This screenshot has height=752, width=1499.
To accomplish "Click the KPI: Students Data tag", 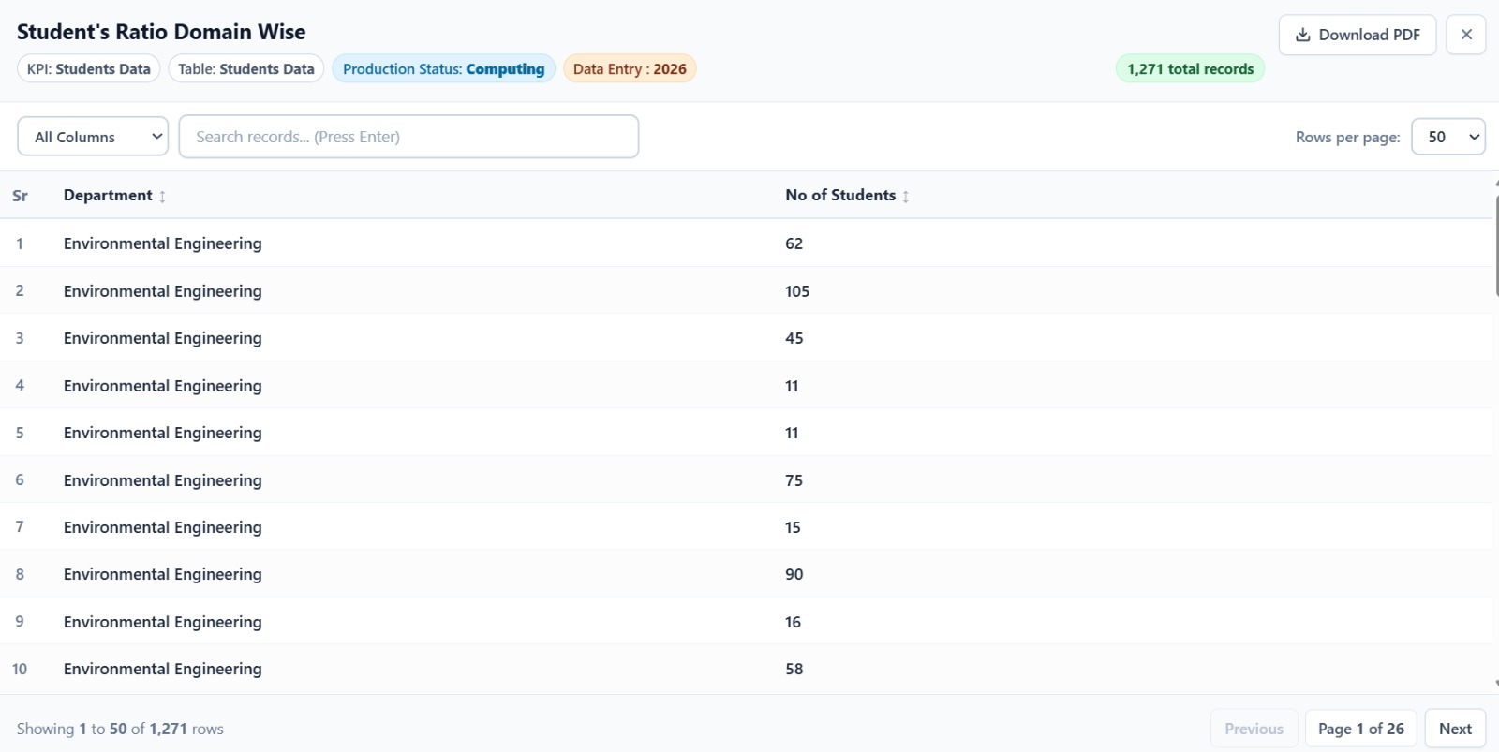I will [89, 69].
